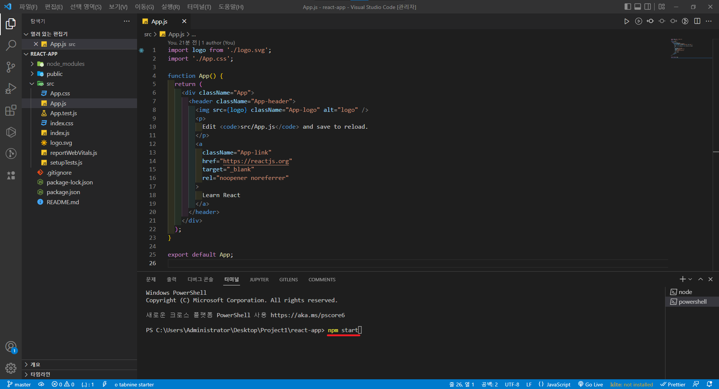Open the Terminal (터미널) menu
The height and width of the screenshot is (389, 719).
(x=199, y=7)
